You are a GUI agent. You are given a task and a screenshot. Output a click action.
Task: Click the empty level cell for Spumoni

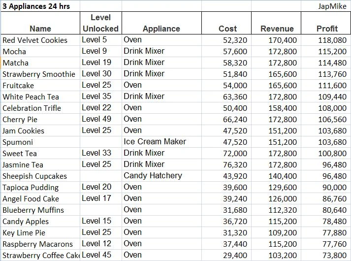[x=101, y=142]
